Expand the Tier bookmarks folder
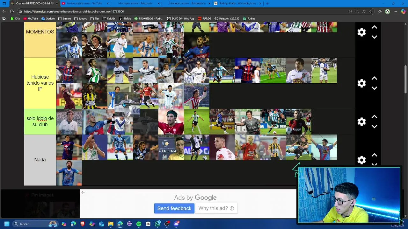The height and width of the screenshot is (229, 408). [95, 19]
